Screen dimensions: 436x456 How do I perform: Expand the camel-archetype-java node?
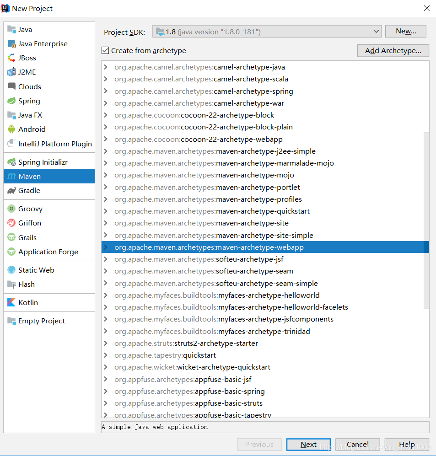click(106, 67)
